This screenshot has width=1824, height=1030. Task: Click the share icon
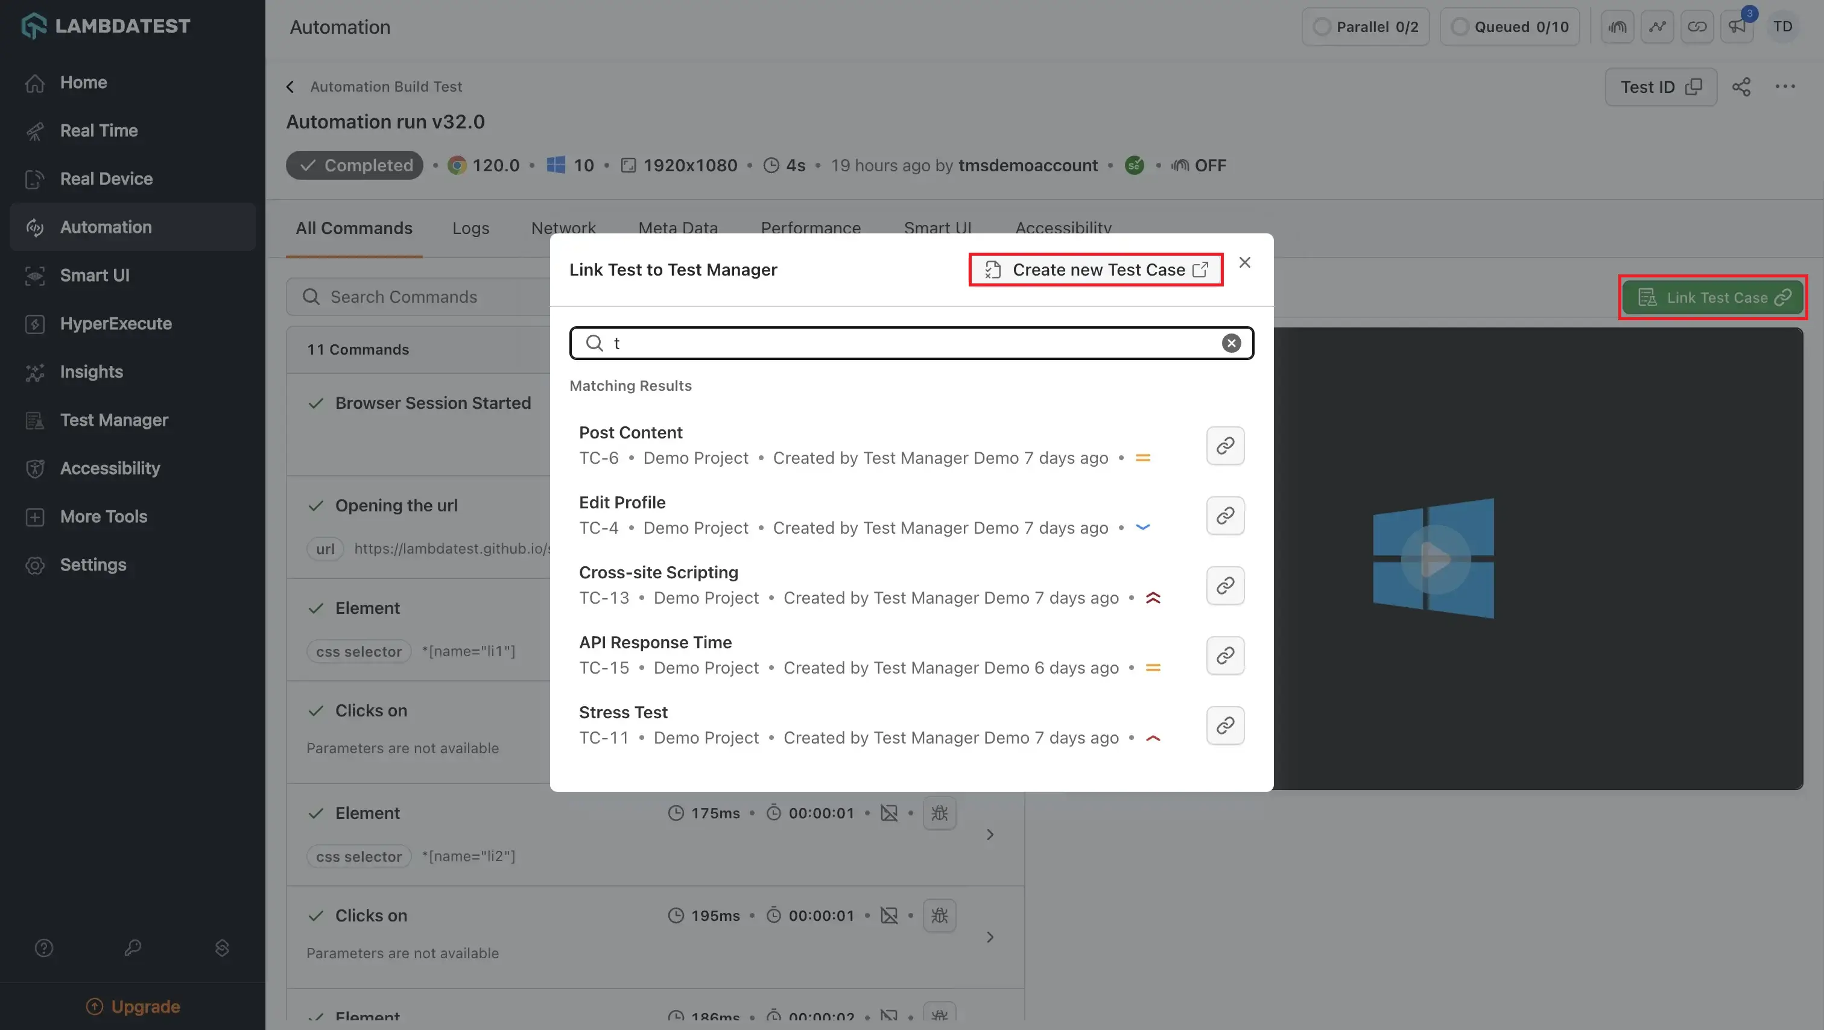[1741, 86]
